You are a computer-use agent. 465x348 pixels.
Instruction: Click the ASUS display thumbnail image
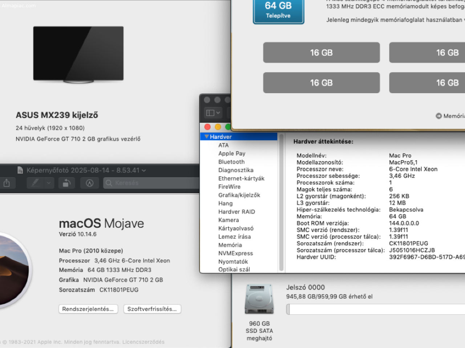click(x=78, y=54)
